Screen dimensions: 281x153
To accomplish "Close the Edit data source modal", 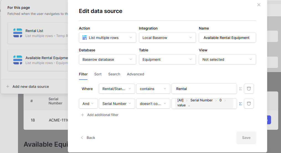I will (x=259, y=5).
